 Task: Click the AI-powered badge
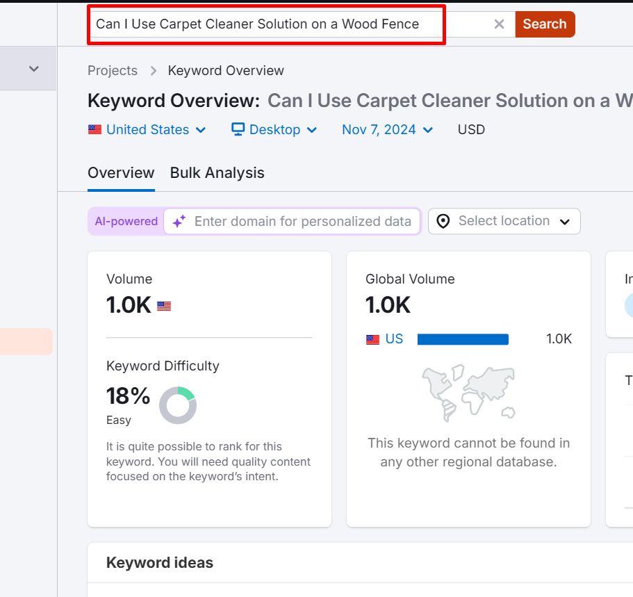point(126,222)
